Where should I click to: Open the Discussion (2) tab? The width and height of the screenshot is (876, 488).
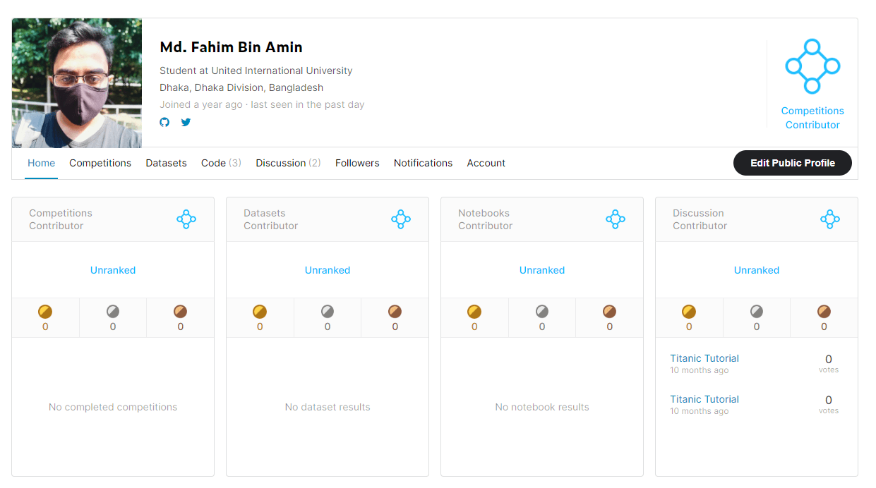(x=288, y=163)
